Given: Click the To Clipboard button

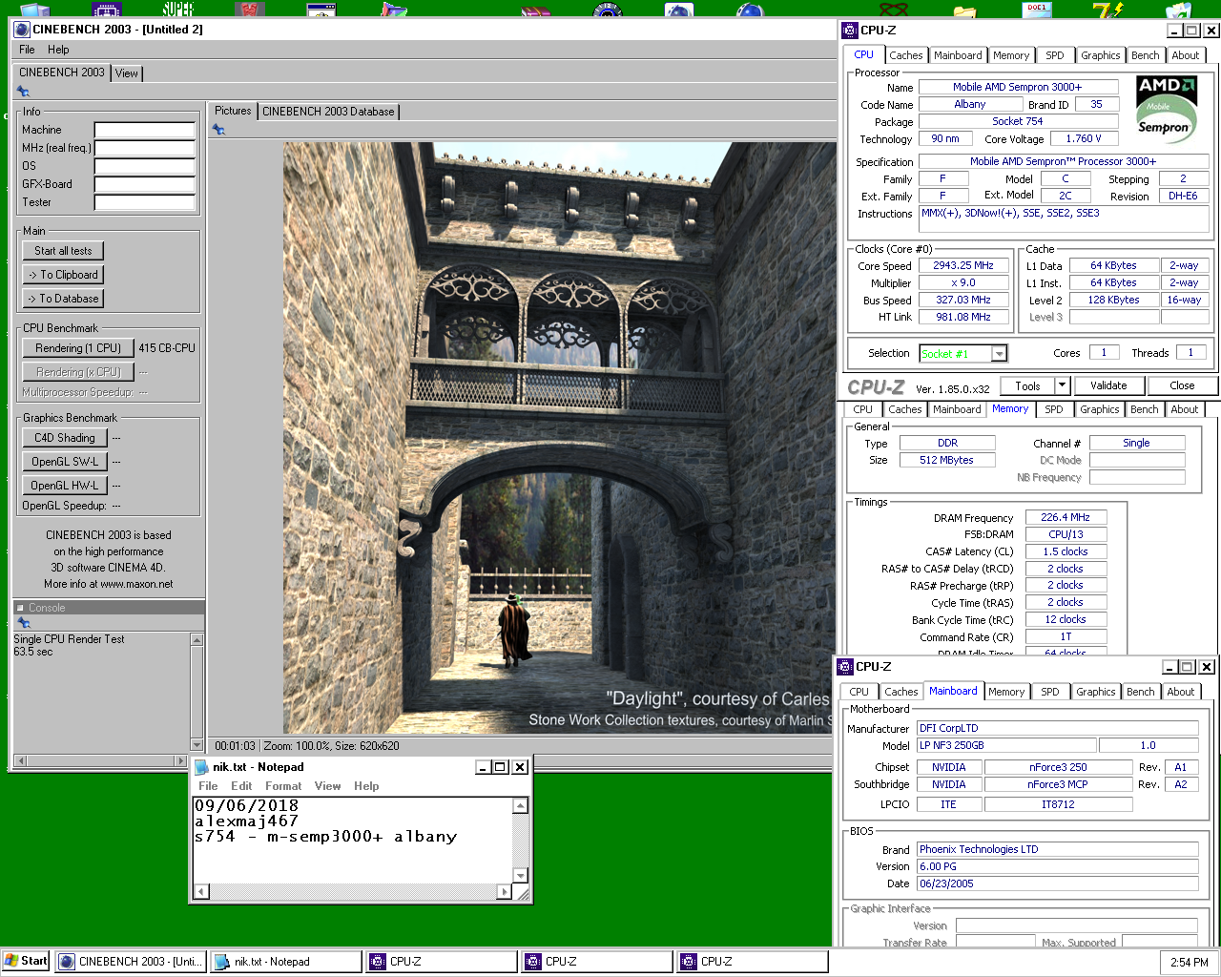Looking at the screenshot, I should 63,275.
